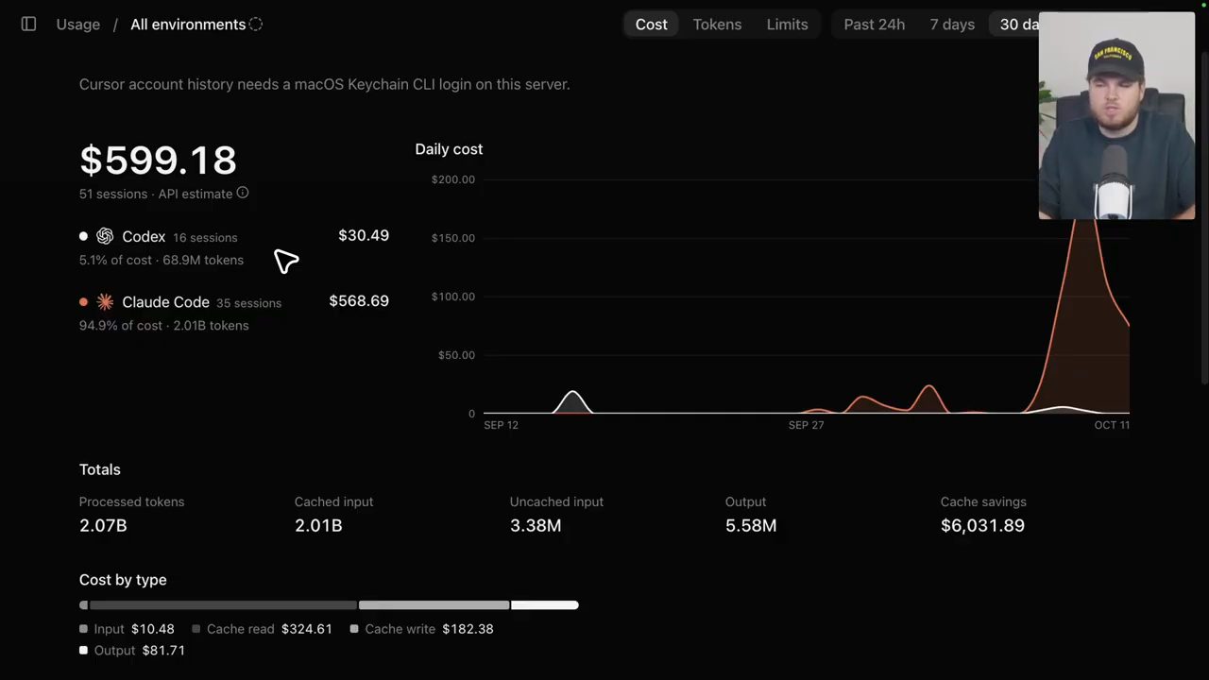Click the Cache write legend swatch
1209x680 pixels.
pyautogui.click(x=354, y=629)
